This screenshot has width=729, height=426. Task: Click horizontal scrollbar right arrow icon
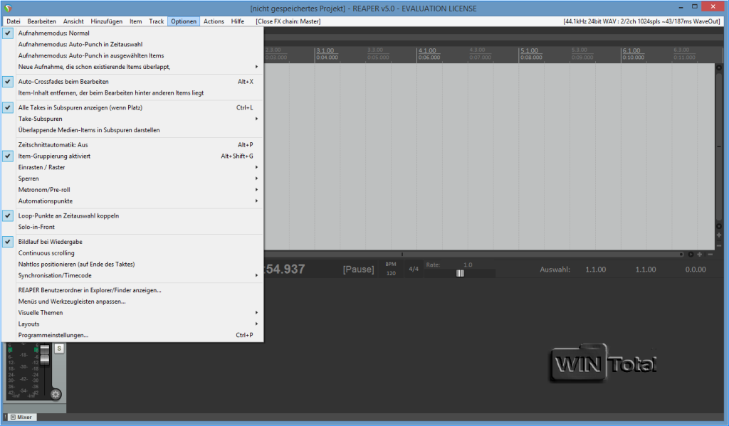[691, 254]
